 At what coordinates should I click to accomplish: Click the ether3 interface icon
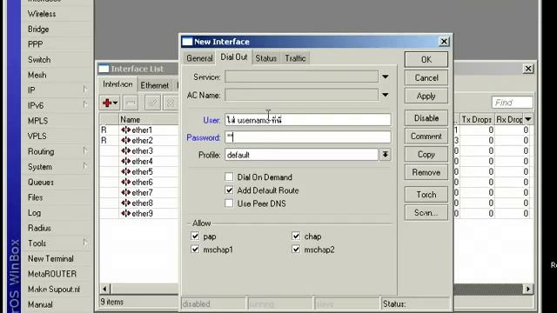tap(125, 150)
